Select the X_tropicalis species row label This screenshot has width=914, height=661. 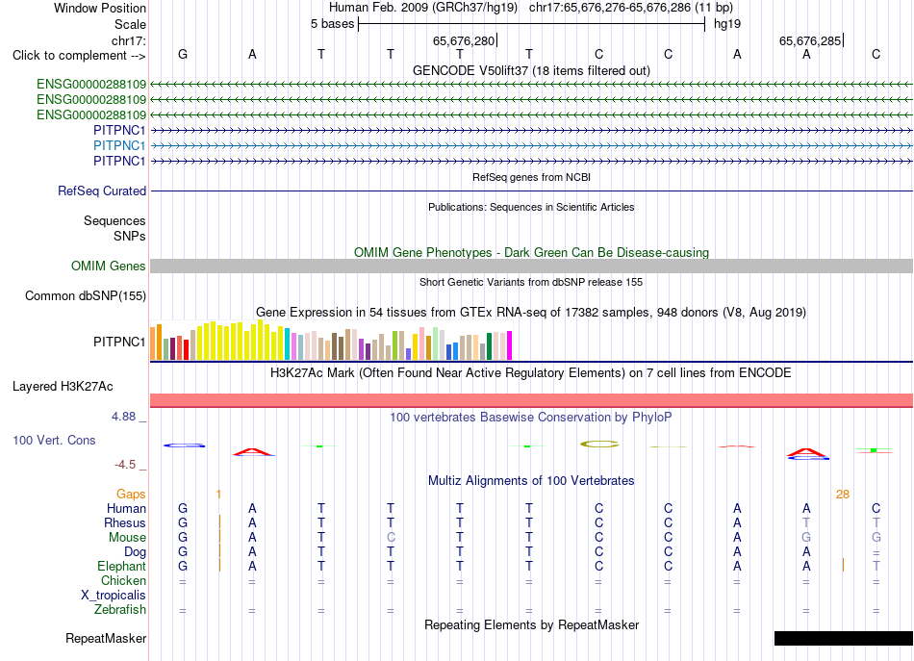[x=114, y=596]
